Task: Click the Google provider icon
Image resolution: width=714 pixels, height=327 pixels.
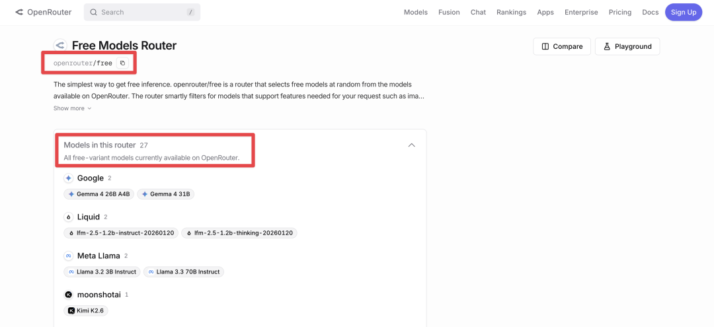Action: (x=68, y=178)
